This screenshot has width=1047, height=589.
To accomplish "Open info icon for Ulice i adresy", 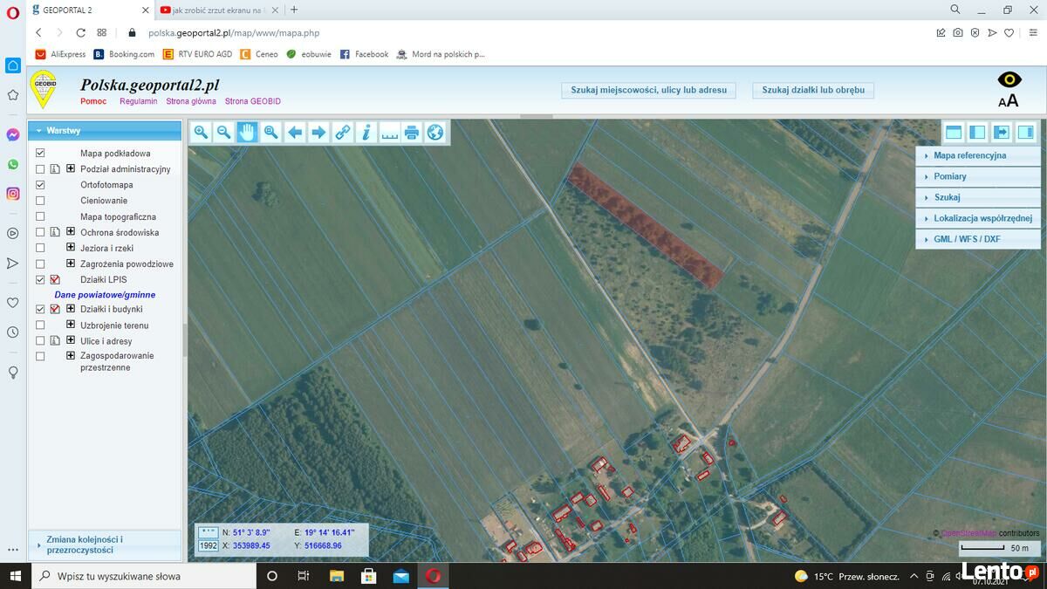I will click(x=55, y=340).
